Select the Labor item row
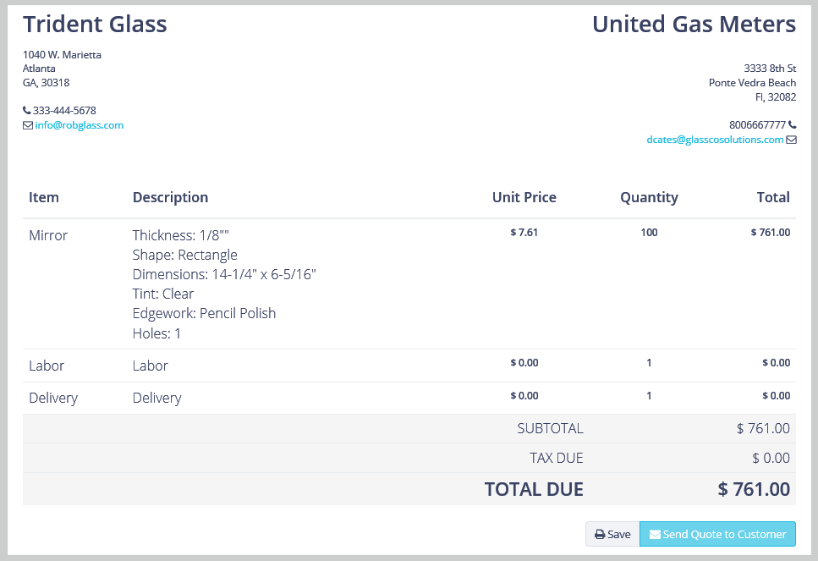The height and width of the screenshot is (561, 818). pos(409,366)
